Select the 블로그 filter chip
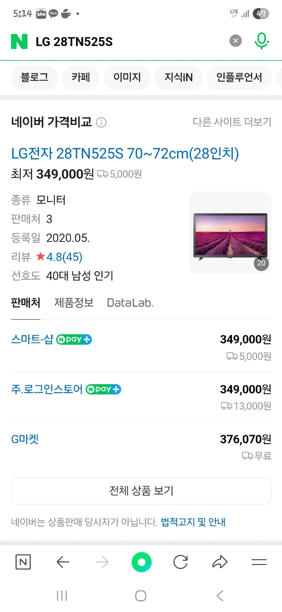 (34, 77)
